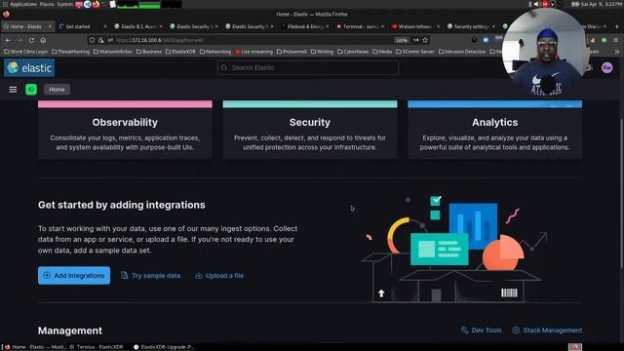The width and height of the screenshot is (624, 351).
Task: Click the dark power extension icon in toolbar
Action: (x=474, y=40)
